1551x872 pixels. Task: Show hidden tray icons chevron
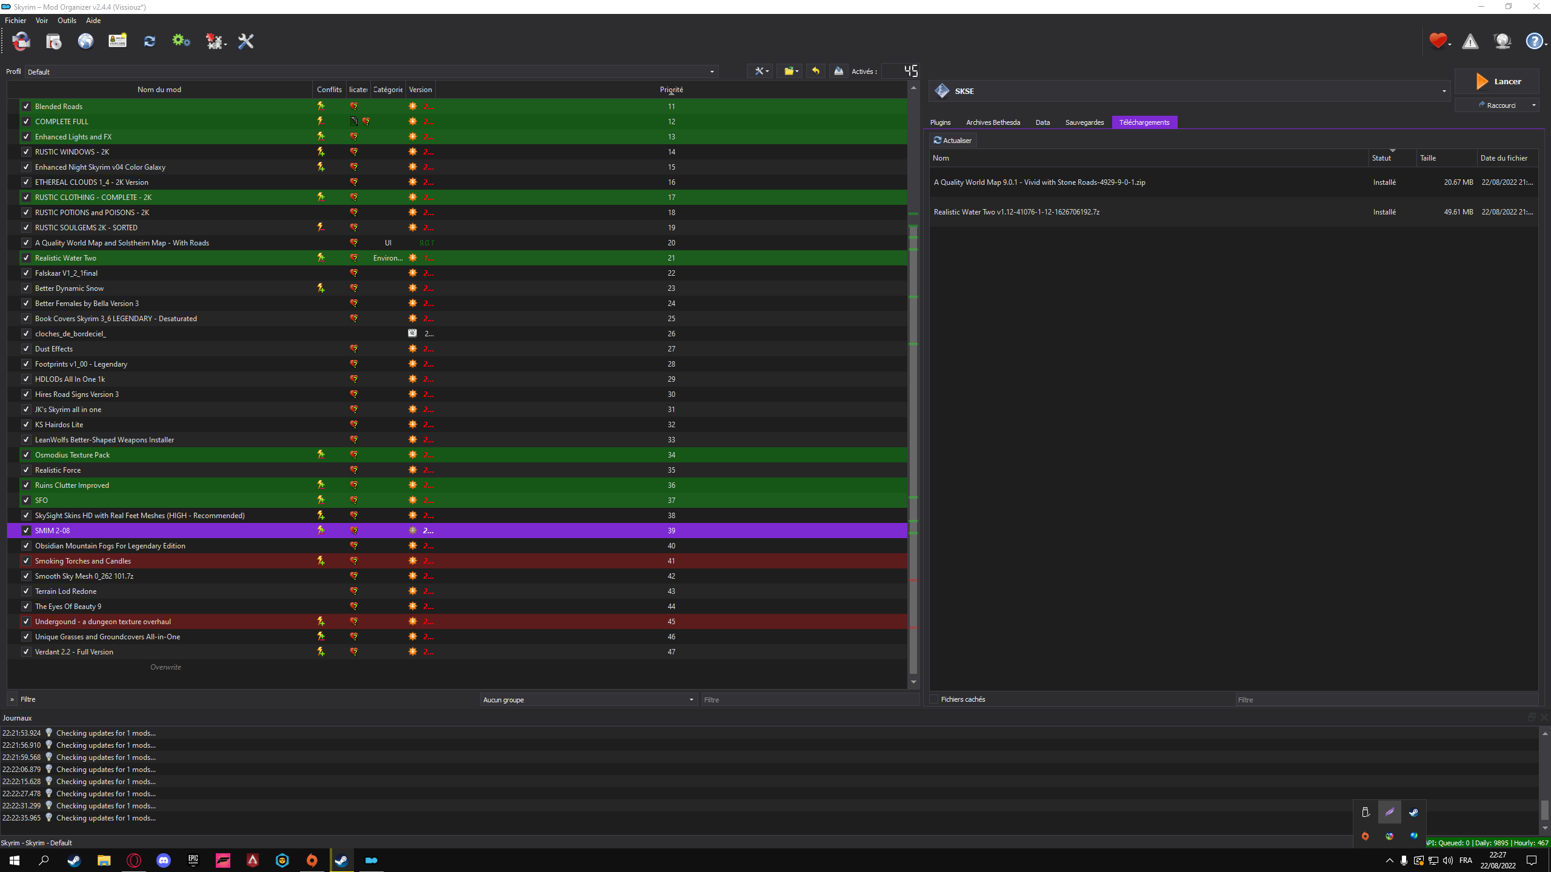click(1389, 860)
